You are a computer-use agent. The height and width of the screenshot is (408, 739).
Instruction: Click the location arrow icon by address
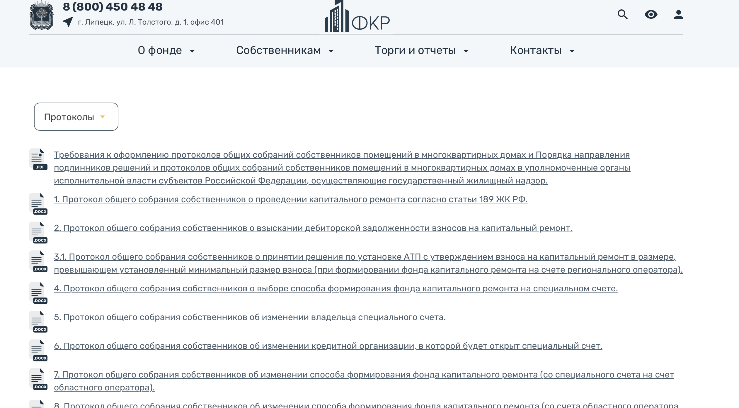coord(68,22)
